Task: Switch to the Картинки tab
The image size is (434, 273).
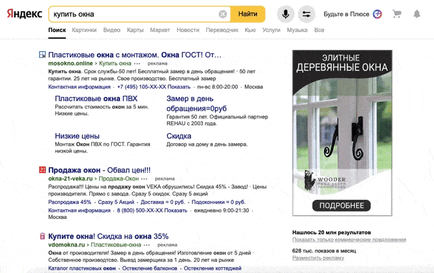Action: click(x=84, y=30)
